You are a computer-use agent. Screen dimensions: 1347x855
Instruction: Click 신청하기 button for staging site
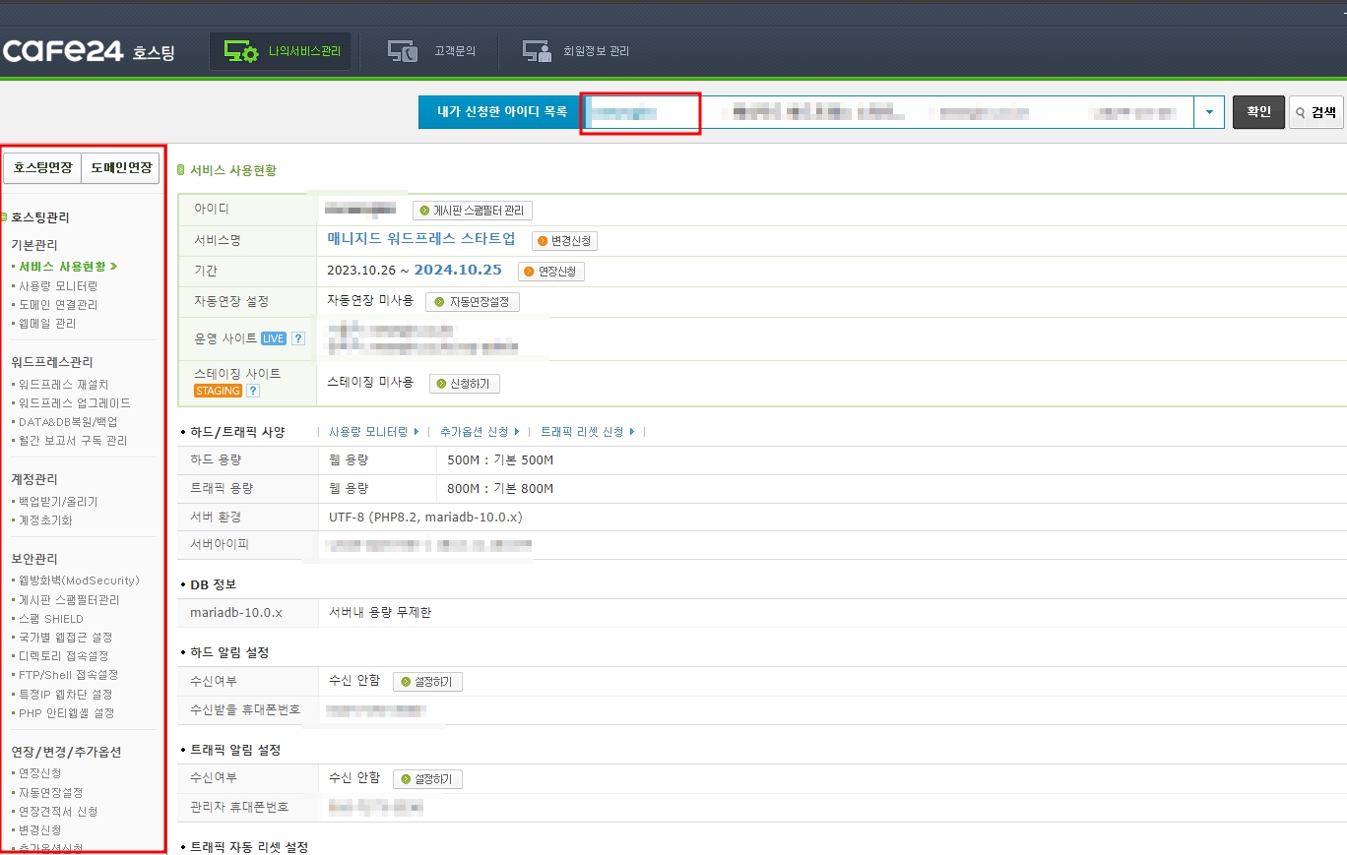pyautogui.click(x=465, y=384)
